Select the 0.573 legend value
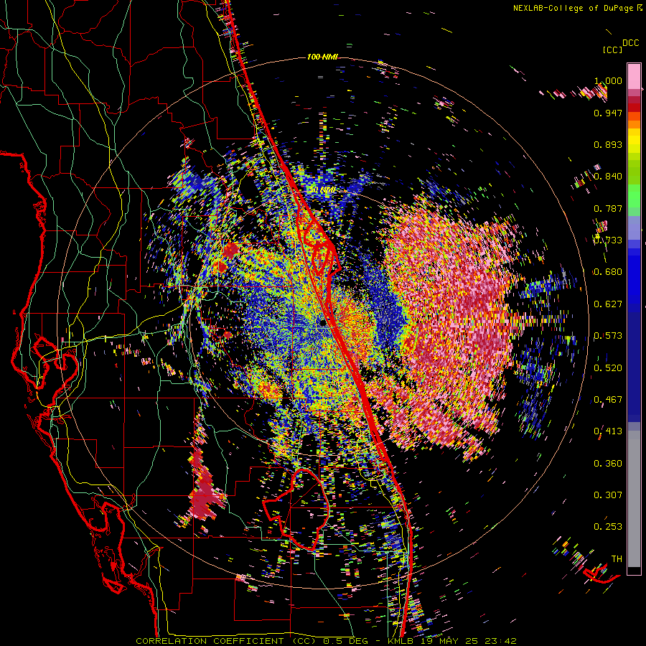 tap(608, 336)
